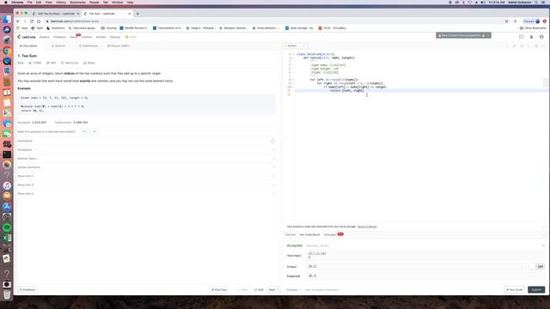The width and height of the screenshot is (550, 309).
Task: Click the Submit button
Action: [x=536, y=290]
